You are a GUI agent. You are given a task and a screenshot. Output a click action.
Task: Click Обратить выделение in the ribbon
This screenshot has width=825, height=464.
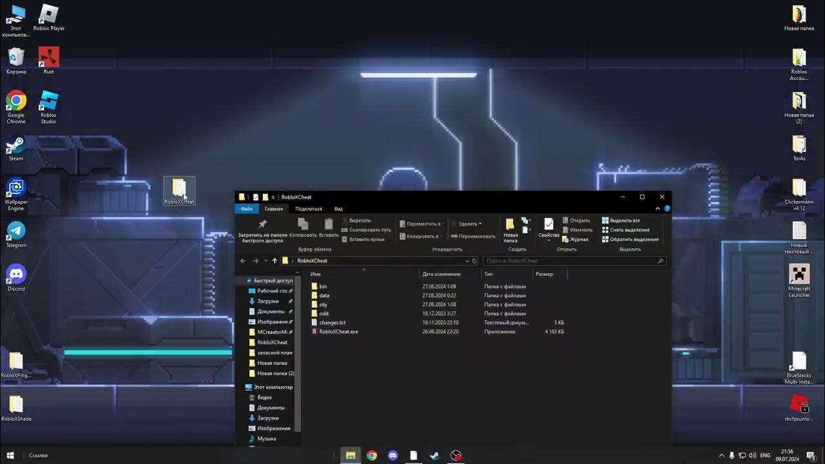tap(630, 239)
